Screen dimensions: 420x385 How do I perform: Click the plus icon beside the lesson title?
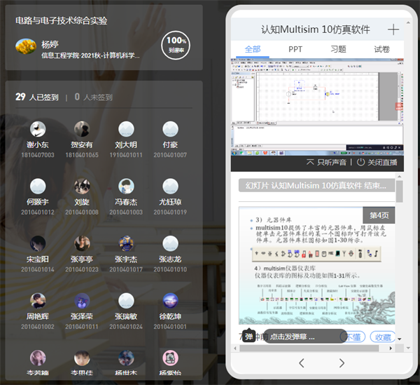(393, 29)
